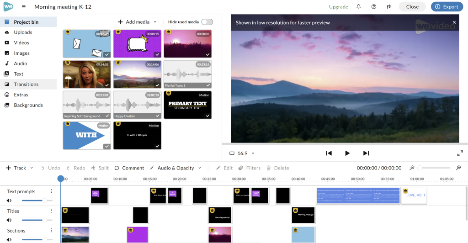Open the Backgrounds section
Image resolution: width=468 pixels, height=243 pixels.
[28, 105]
